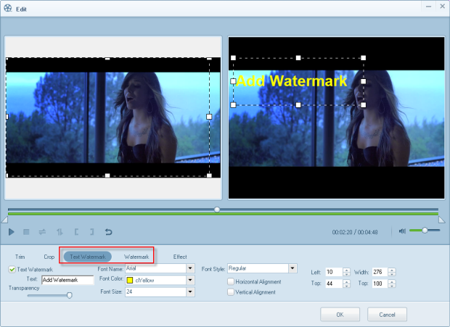Enable Vertical Alignment checkbox

pyautogui.click(x=231, y=292)
